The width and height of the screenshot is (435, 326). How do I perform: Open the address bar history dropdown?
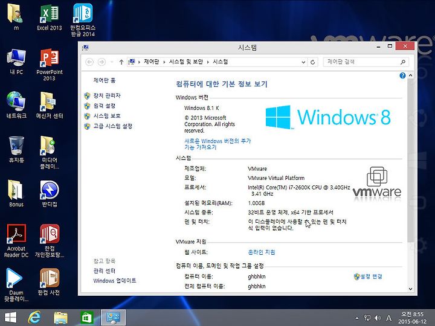point(303,62)
